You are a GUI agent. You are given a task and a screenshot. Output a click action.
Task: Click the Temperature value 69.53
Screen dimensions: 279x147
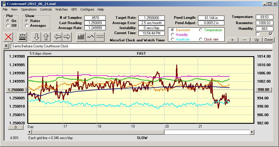click(x=264, y=17)
